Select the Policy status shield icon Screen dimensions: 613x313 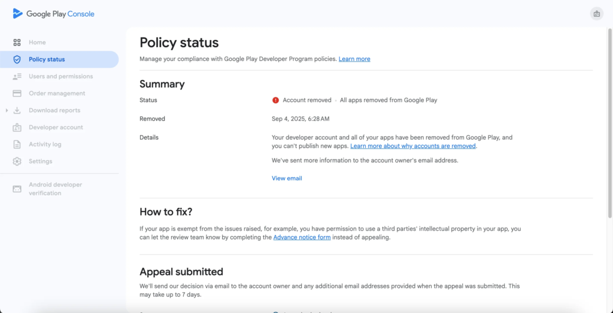pyautogui.click(x=17, y=59)
